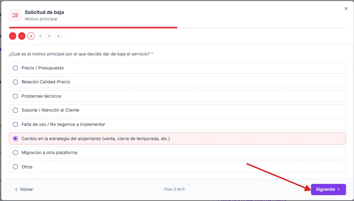Screen dimensions: 354x201
Task: Choose Migración a otra plataforma
Action: click(x=178, y=153)
